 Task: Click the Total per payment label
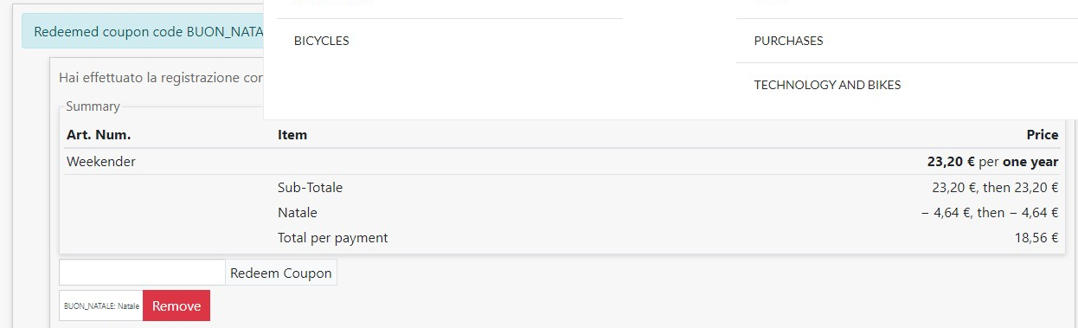click(333, 237)
